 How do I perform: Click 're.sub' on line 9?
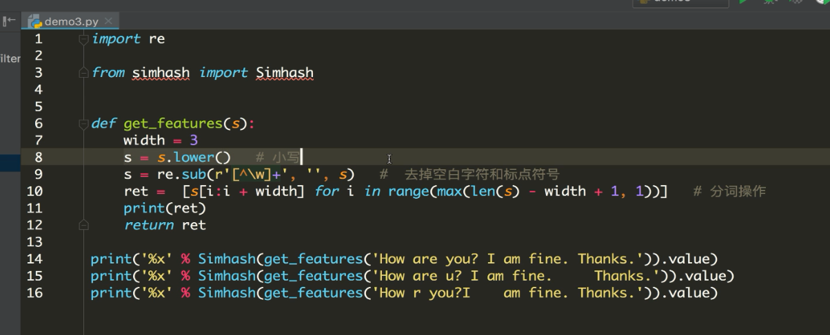182,175
